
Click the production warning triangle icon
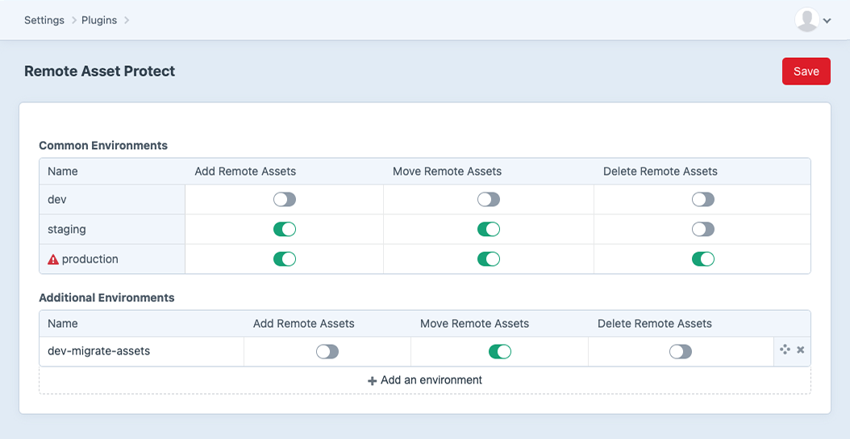pyautogui.click(x=53, y=260)
